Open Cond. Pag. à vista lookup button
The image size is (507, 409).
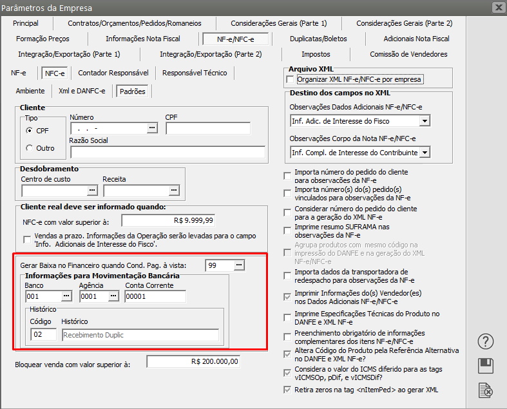pyautogui.click(x=238, y=265)
